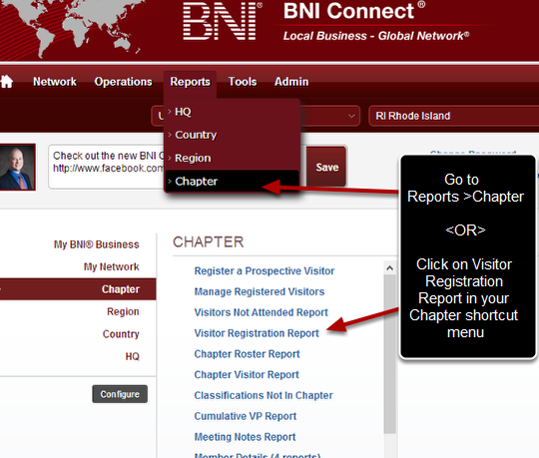Select HQ in the sidebar
The height and width of the screenshot is (458, 539).
coord(132,356)
